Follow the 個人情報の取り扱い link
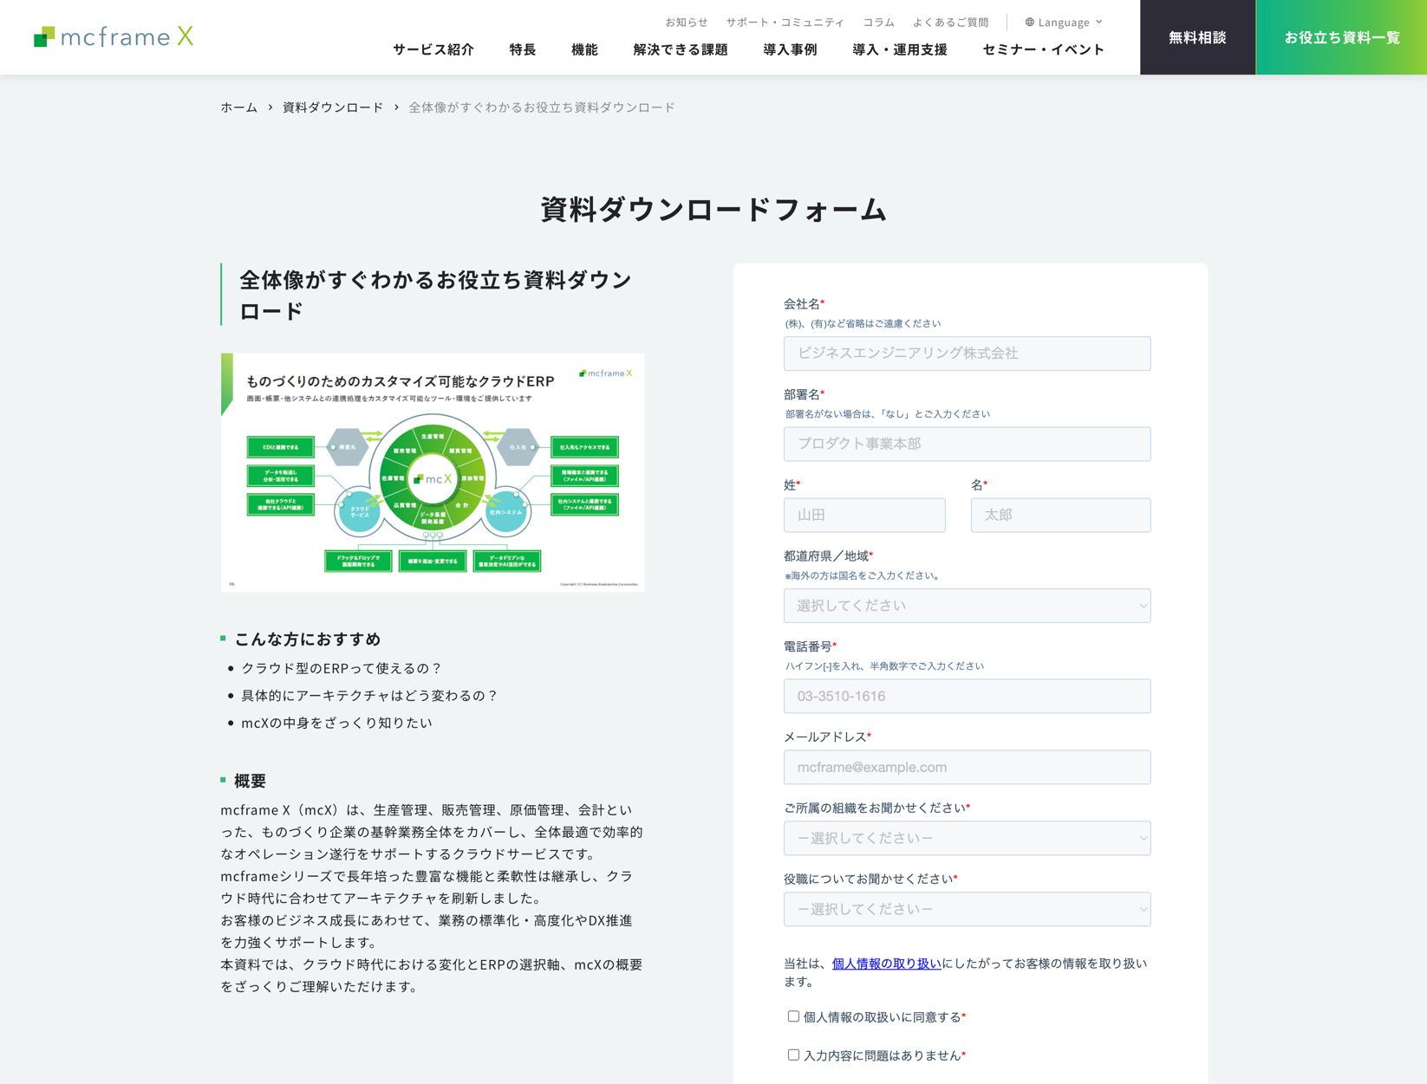The image size is (1427, 1084). click(x=886, y=964)
